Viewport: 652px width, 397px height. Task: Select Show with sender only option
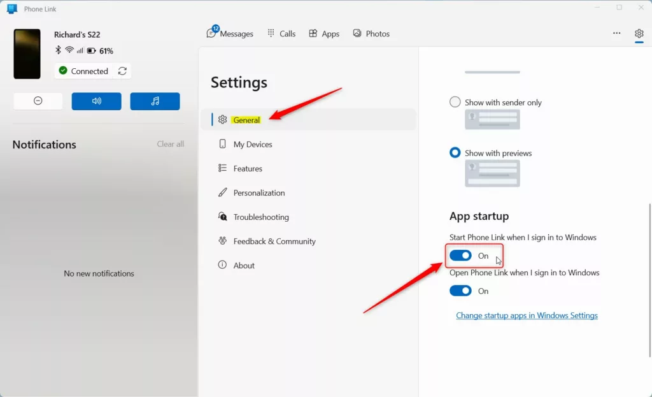click(x=455, y=102)
